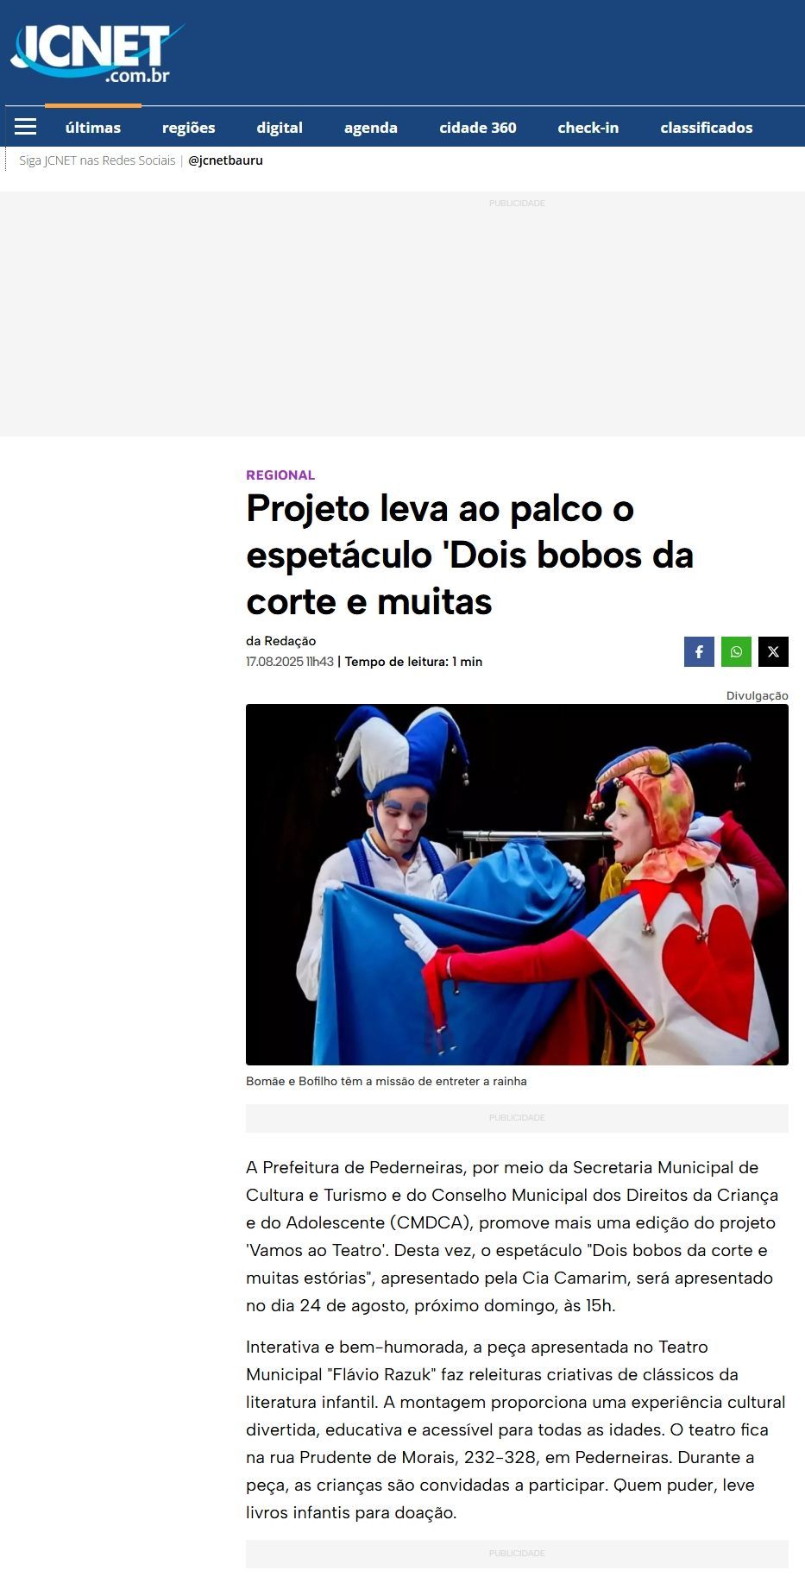Viewport: 805px width, 1583px height.
Task: Click the REGIONAL category label
Action: (x=280, y=475)
